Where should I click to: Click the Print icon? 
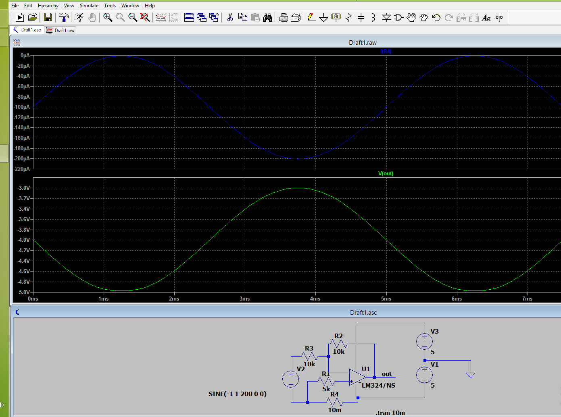(x=296, y=17)
